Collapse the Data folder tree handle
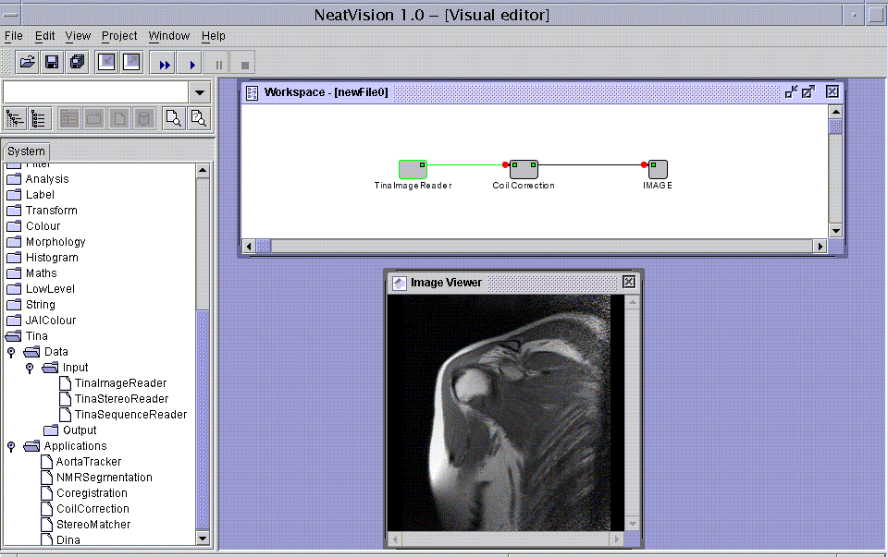The height and width of the screenshot is (557, 888). coord(12,352)
